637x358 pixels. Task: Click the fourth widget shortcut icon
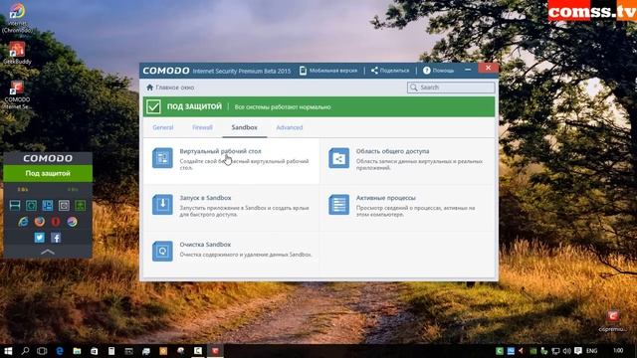coord(64,206)
